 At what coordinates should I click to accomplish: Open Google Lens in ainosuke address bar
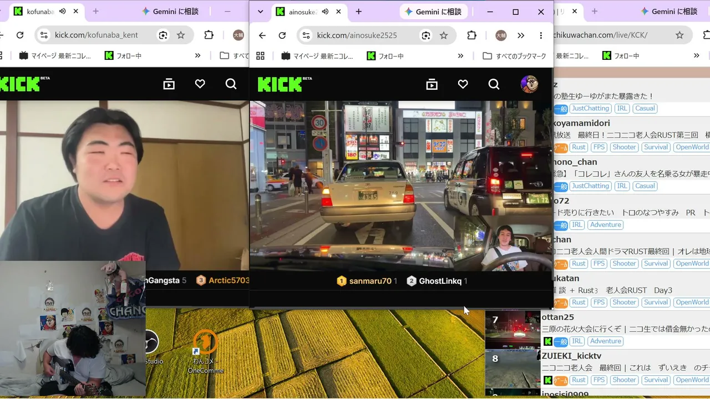tap(426, 35)
